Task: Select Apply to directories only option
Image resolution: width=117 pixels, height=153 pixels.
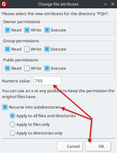Action: pos(12,133)
